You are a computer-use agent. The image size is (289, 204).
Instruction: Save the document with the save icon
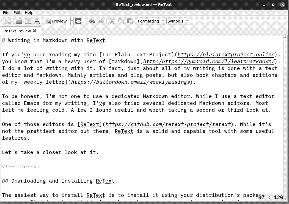tap(28, 21)
